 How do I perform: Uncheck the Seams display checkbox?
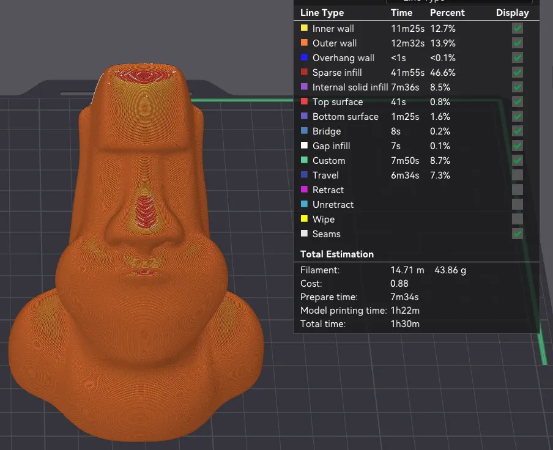pos(517,234)
